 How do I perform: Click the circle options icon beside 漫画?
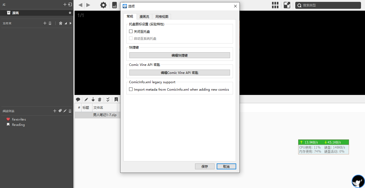(70, 13)
